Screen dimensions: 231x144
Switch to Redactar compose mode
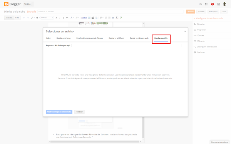[x=9, y=18]
